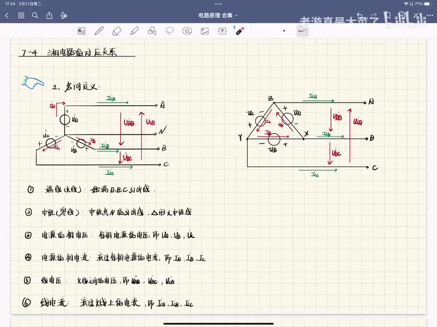Activate the Laser pointer tool
Viewport: 437px width, 327px height.
[x=240, y=30]
